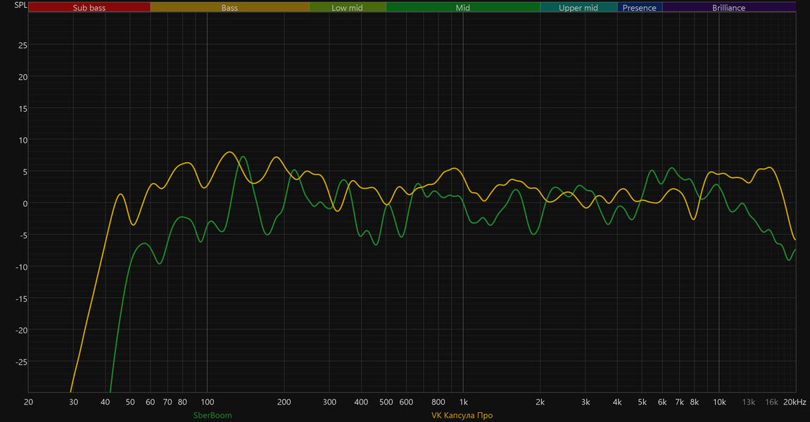
Task: Click the -25 dB level label
Action: tap(21, 362)
